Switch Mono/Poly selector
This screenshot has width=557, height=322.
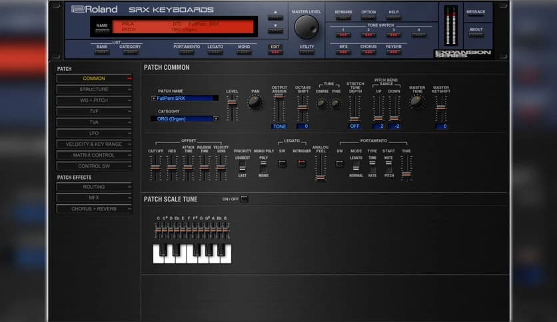[x=263, y=166]
